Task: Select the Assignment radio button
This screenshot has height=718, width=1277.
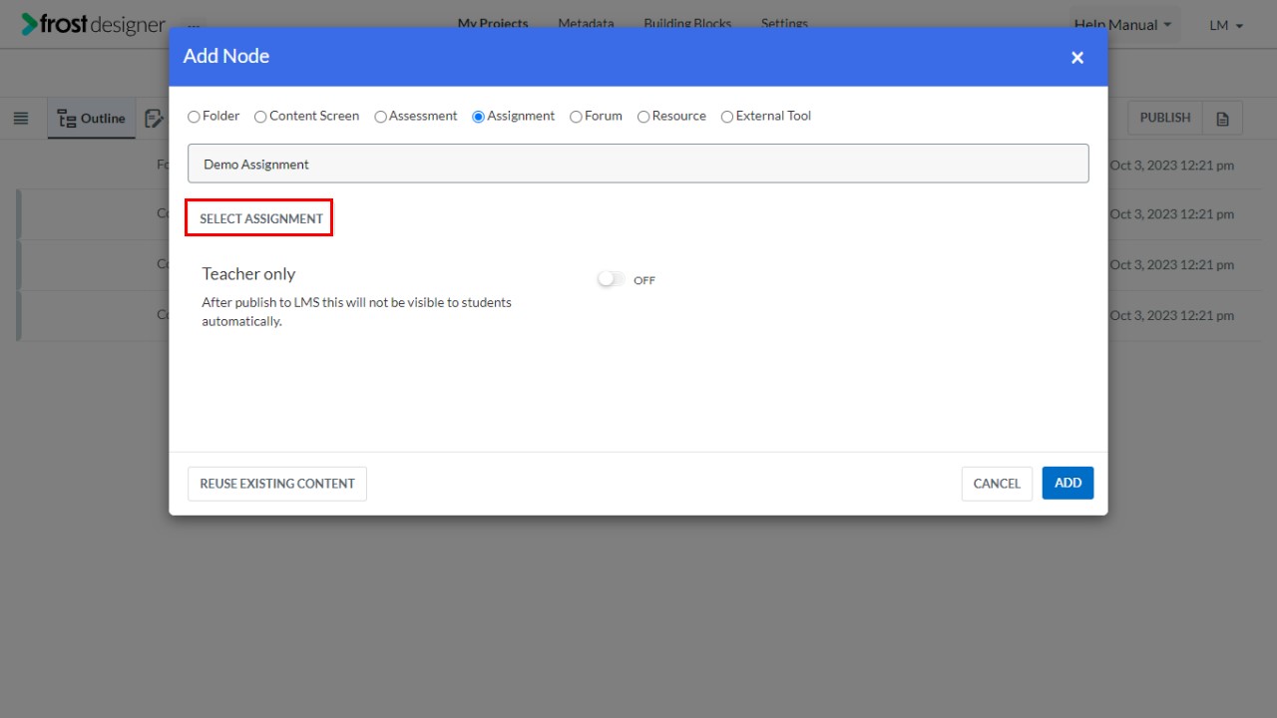Action: coord(478,117)
